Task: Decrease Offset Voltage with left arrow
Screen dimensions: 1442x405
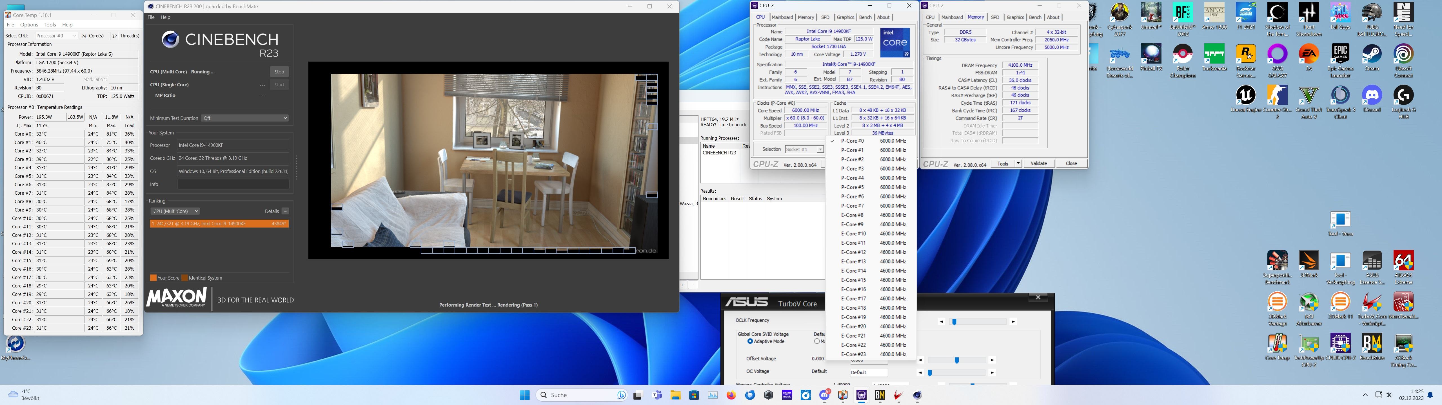Action: pyautogui.click(x=921, y=360)
